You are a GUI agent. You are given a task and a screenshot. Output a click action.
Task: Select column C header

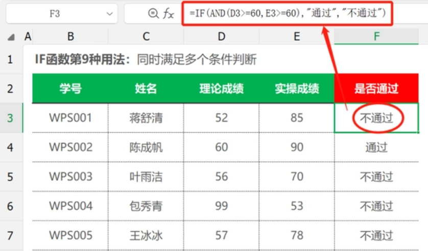click(146, 37)
